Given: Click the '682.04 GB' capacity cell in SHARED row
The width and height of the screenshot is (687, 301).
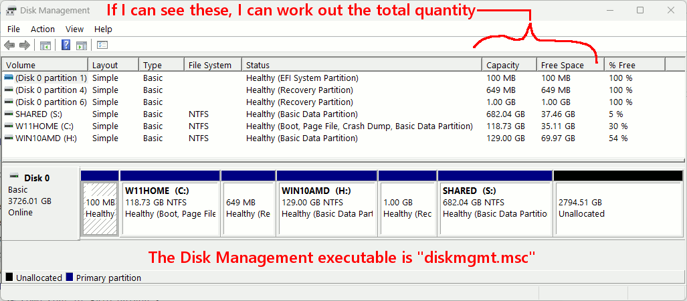Looking at the screenshot, I should point(506,114).
